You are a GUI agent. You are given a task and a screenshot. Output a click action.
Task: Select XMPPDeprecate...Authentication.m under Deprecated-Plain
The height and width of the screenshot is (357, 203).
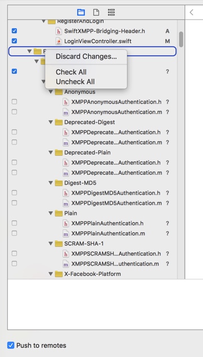pos(117,173)
